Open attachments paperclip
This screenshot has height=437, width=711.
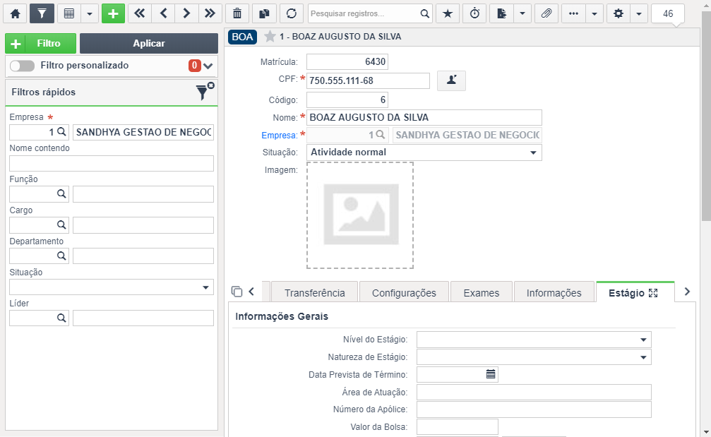[x=546, y=13]
